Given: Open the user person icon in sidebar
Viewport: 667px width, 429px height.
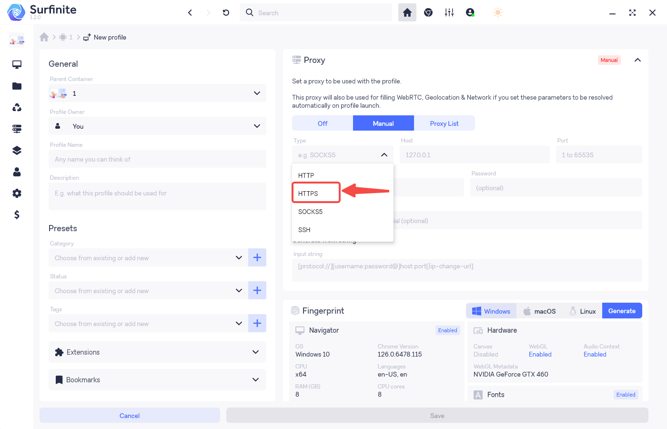Looking at the screenshot, I should [x=17, y=172].
